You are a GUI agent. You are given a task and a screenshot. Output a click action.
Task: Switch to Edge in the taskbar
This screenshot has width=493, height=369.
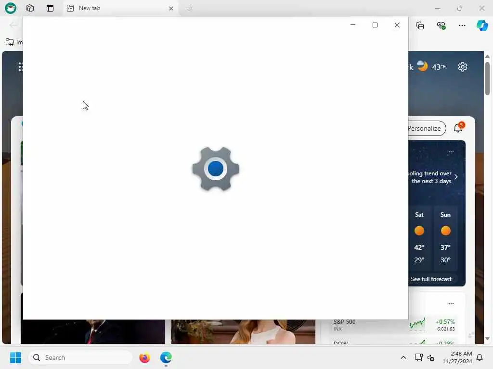point(166,357)
